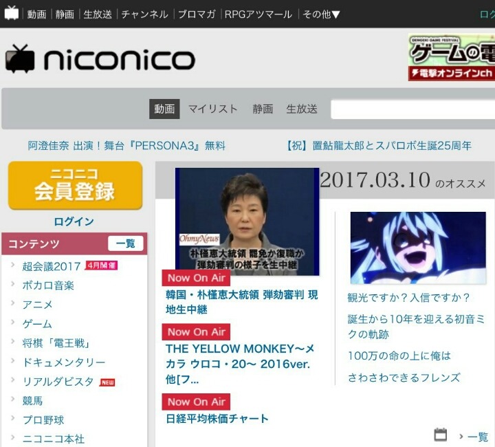Open the ゲームの電撃 banner ad
495x447 pixels.
452,57
